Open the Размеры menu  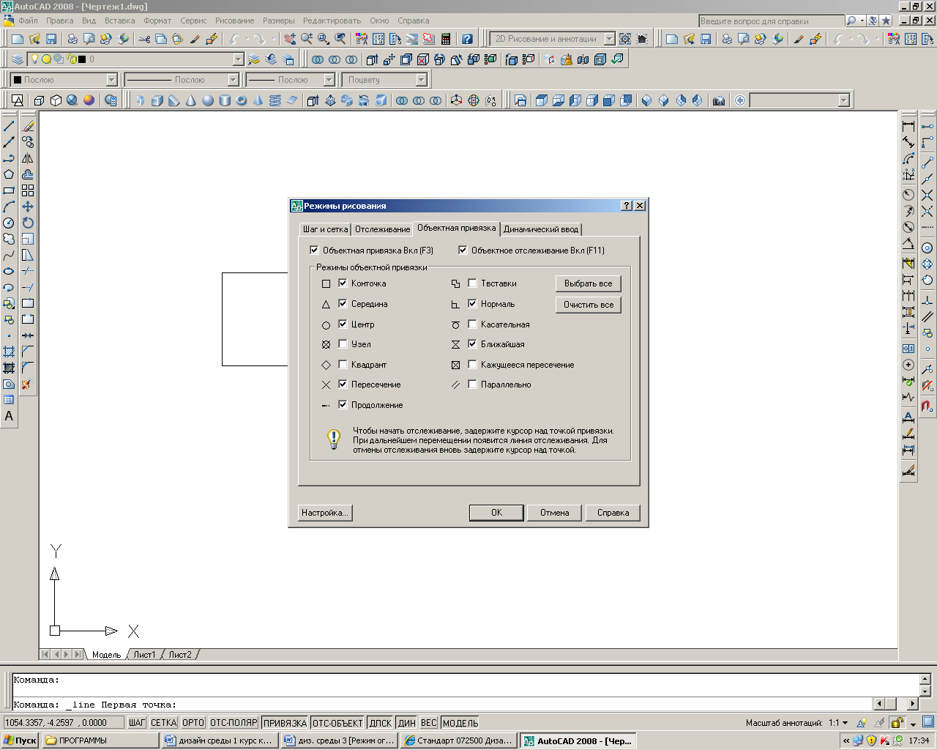[x=278, y=21]
